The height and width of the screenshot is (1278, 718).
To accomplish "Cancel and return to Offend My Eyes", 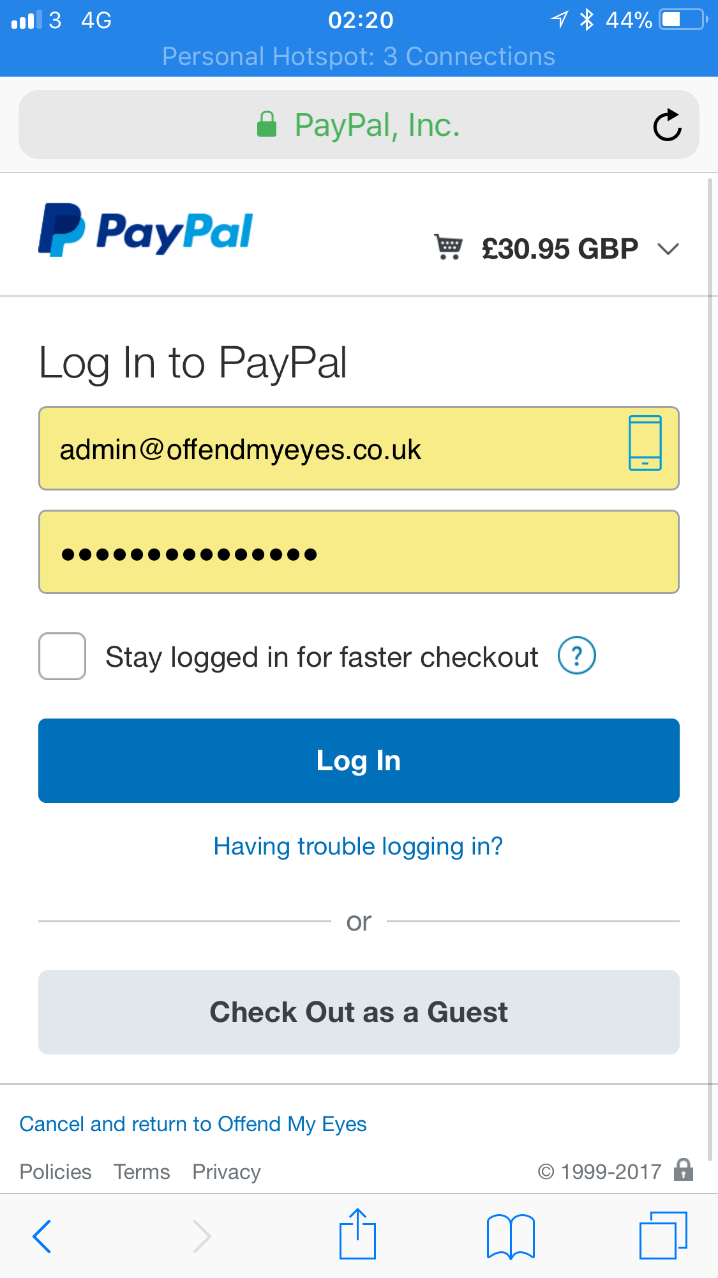I will click(x=193, y=1124).
